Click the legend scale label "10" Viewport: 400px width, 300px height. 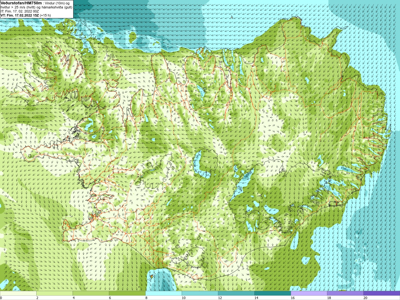point(183,298)
